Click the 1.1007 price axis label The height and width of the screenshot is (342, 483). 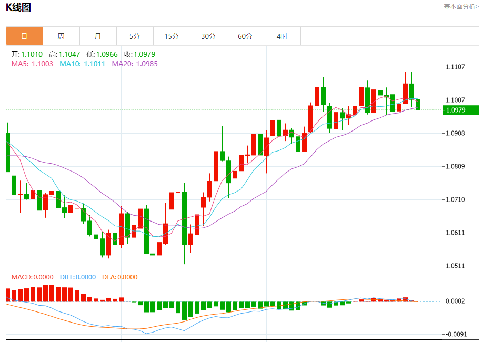coord(455,100)
